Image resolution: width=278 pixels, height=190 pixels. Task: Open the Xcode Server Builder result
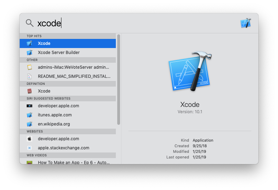[68, 53]
